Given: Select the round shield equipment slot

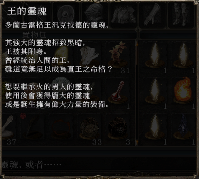Looking at the screenshot, I should pyautogui.click(x=66, y=15).
